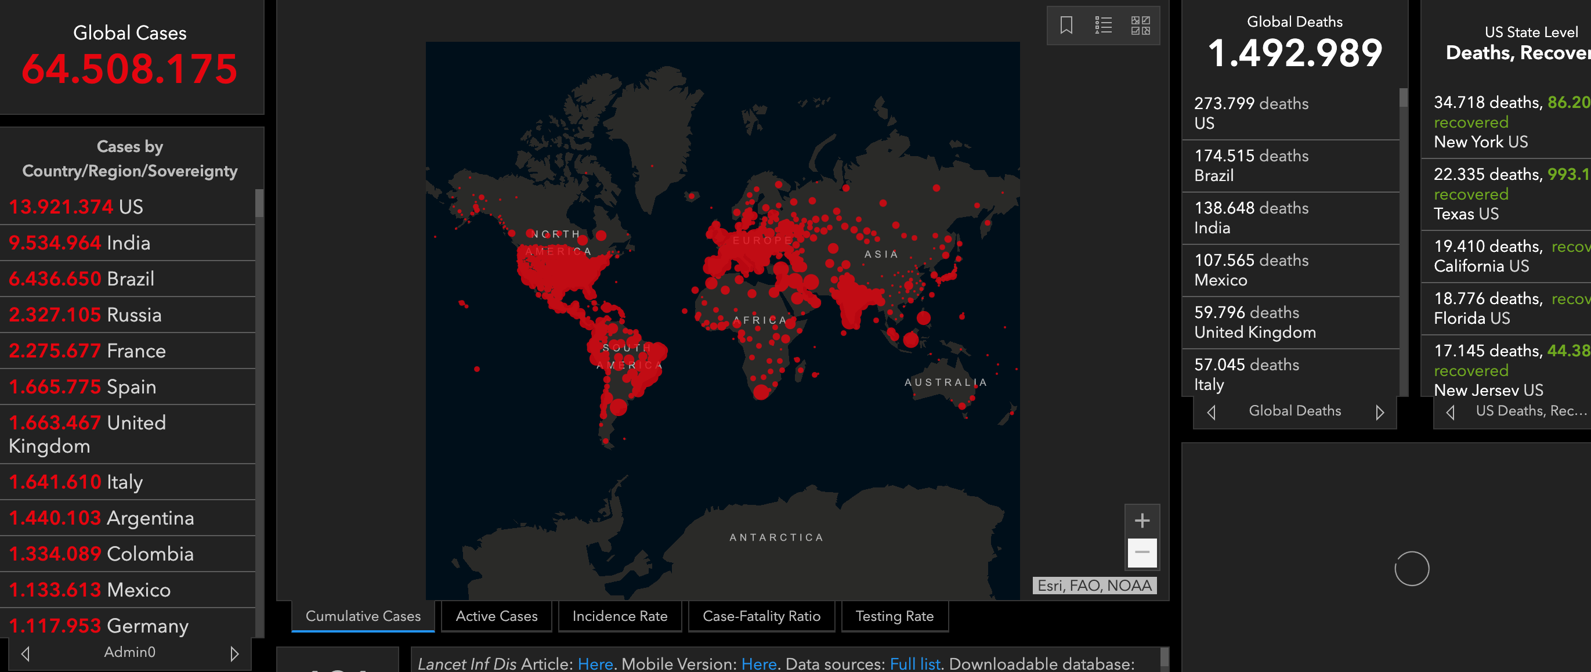1591x672 pixels.
Task: Open the map bookmarks icon
Action: (1066, 26)
